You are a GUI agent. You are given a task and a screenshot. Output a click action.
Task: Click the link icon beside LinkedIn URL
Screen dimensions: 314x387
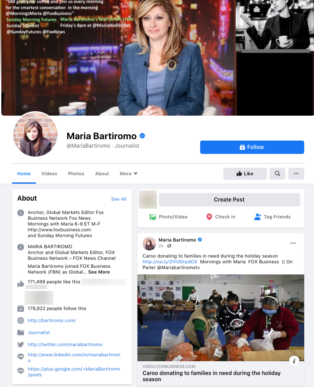pyautogui.click(x=21, y=356)
